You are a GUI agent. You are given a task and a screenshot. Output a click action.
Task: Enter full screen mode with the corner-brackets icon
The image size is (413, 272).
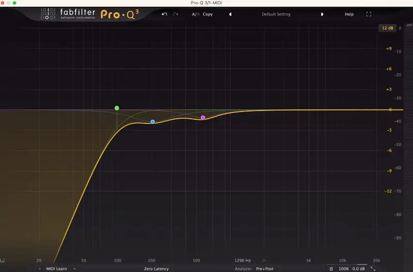coord(369,14)
